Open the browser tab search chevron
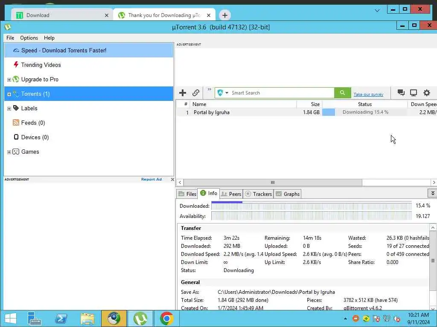437x327 pixels. pos(377,11)
